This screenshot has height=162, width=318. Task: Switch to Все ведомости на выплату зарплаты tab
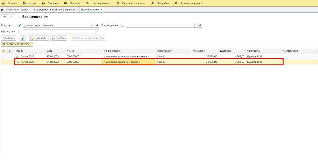[54, 10]
